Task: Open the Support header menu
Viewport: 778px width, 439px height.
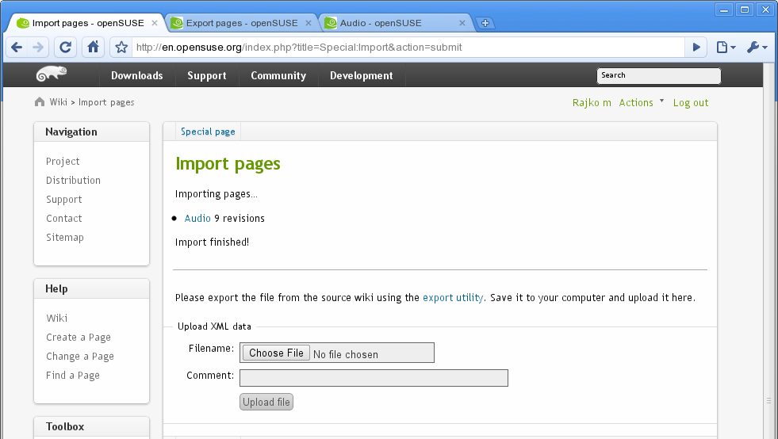Action: point(207,75)
